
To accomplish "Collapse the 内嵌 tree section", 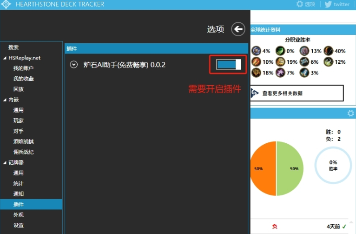I will [x=5, y=100].
